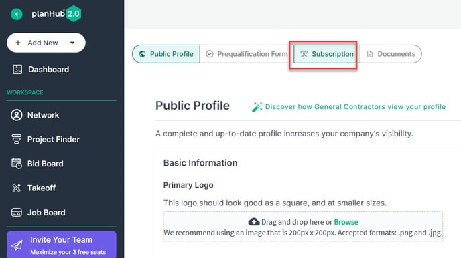Click the Primary Logo drop zone area
Screen dimensions: 461x258
[x=303, y=227]
